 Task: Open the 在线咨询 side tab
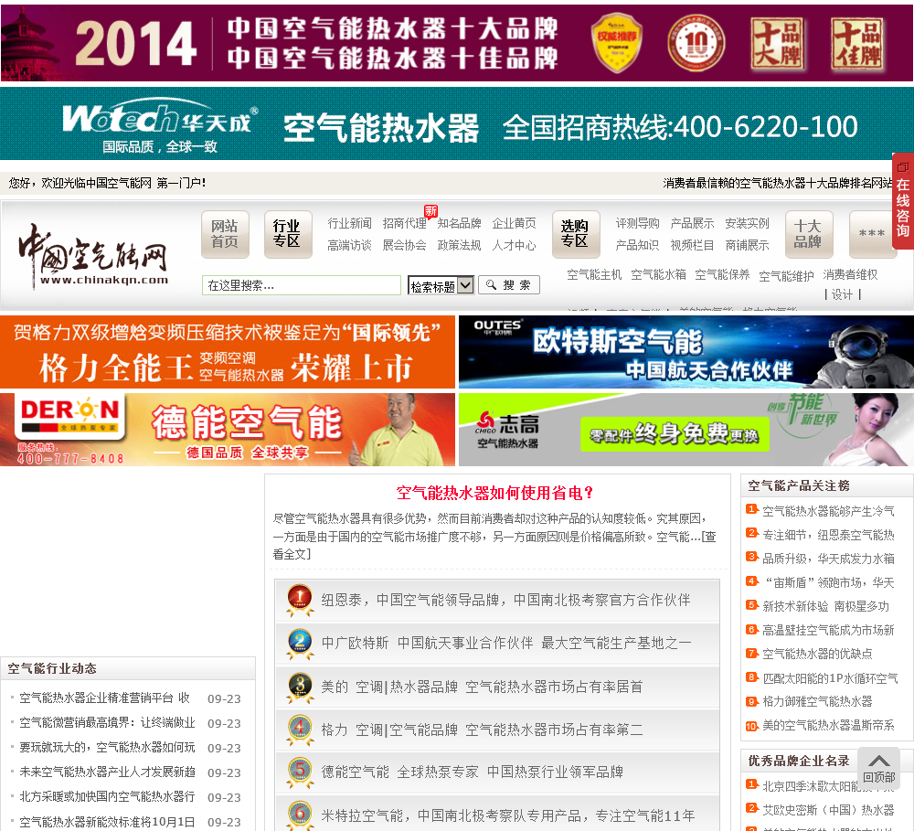click(x=903, y=201)
